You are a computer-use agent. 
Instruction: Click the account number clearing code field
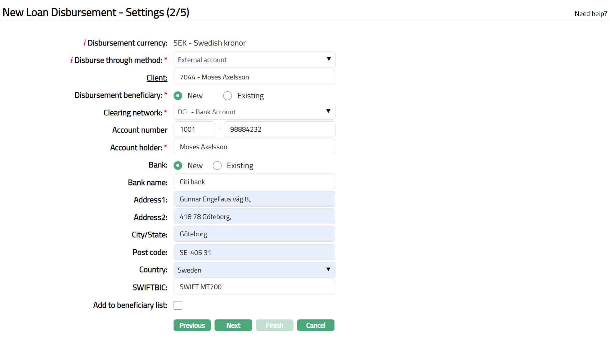tap(194, 129)
